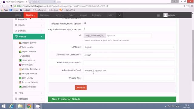Expand the Domains sidebar section

[x=29, y=31]
